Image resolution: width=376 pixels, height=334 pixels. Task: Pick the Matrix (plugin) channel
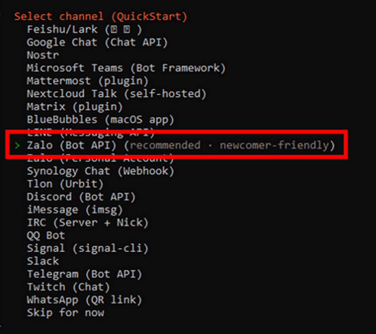(74, 107)
